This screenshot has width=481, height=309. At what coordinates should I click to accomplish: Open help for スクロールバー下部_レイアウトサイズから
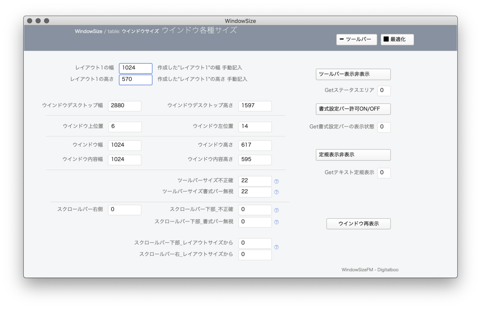(277, 247)
